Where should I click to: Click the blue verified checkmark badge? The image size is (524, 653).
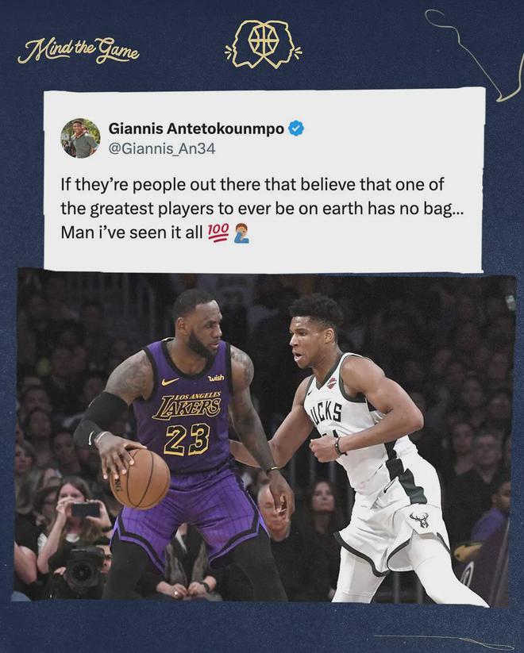tap(296, 129)
